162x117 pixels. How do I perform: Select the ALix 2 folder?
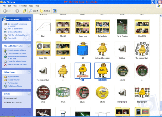tap(63, 49)
